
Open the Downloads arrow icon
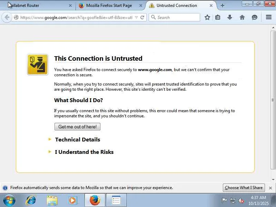pos(230,17)
